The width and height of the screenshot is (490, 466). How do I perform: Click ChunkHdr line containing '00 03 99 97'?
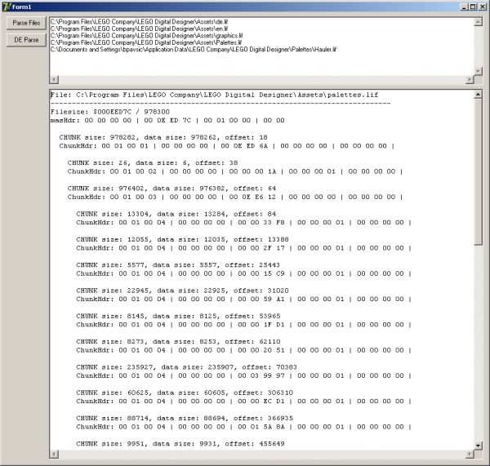coord(243,375)
